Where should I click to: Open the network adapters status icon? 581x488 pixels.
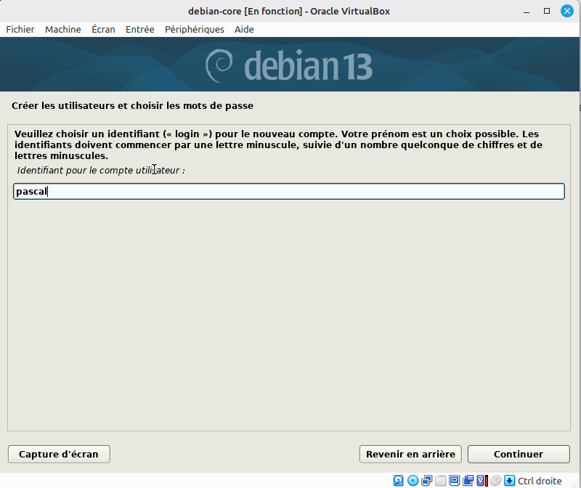(x=426, y=481)
